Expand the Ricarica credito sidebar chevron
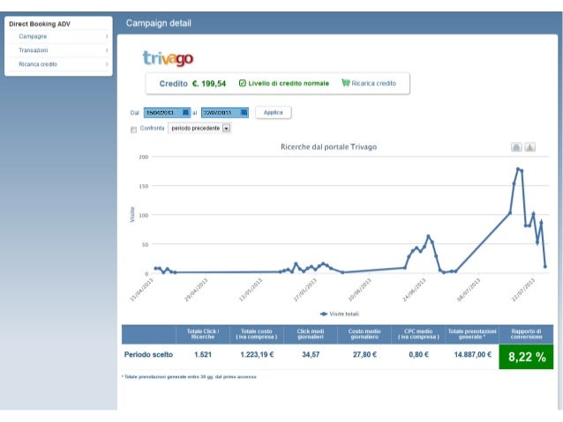The height and width of the screenshot is (422, 563). [107, 64]
